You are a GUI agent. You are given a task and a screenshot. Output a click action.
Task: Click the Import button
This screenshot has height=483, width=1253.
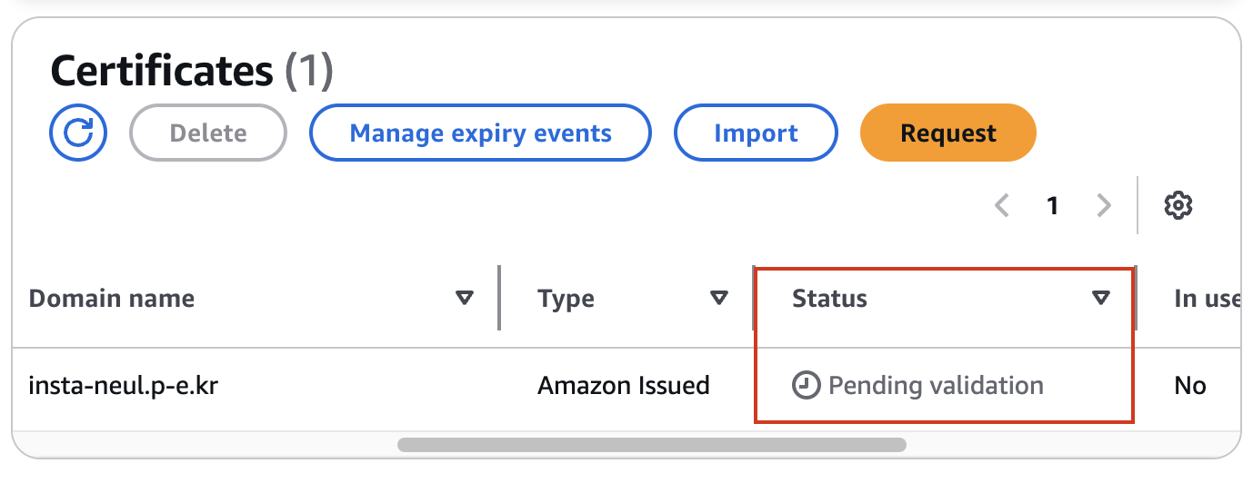(x=756, y=133)
